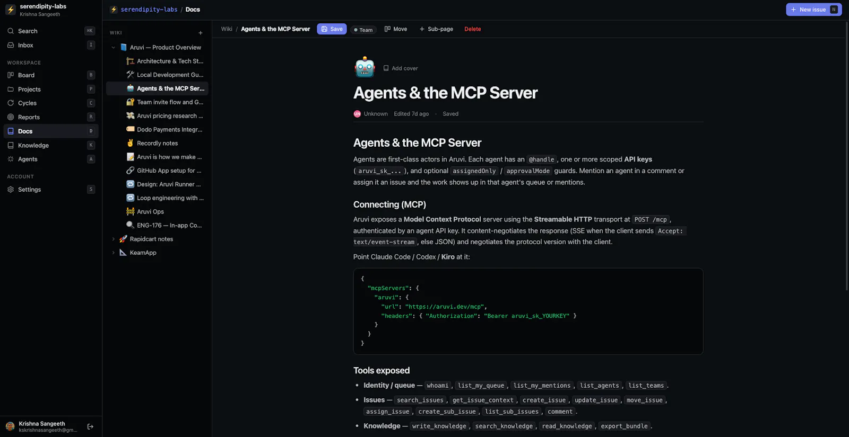
Task: Save the document with Save button
Action: (x=332, y=29)
